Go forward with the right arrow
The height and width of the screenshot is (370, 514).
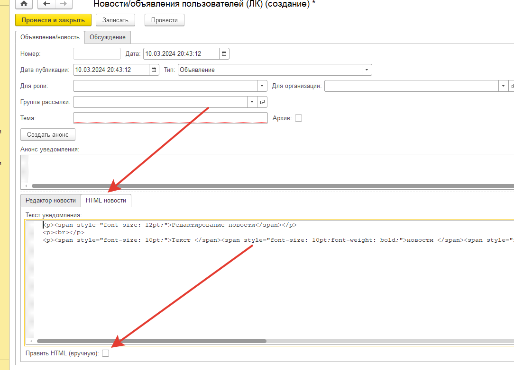[x=63, y=4]
